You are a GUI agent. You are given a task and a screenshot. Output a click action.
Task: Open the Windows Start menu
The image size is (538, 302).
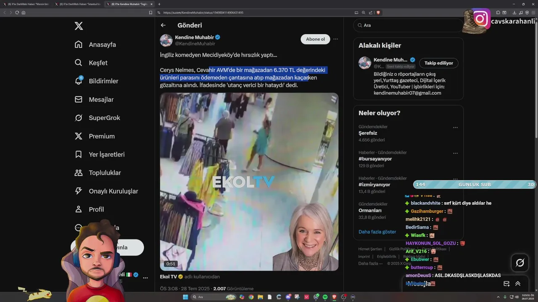(x=185, y=297)
